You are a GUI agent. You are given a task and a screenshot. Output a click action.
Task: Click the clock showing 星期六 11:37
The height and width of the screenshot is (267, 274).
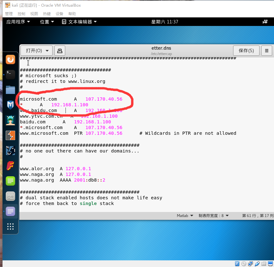(x=165, y=22)
